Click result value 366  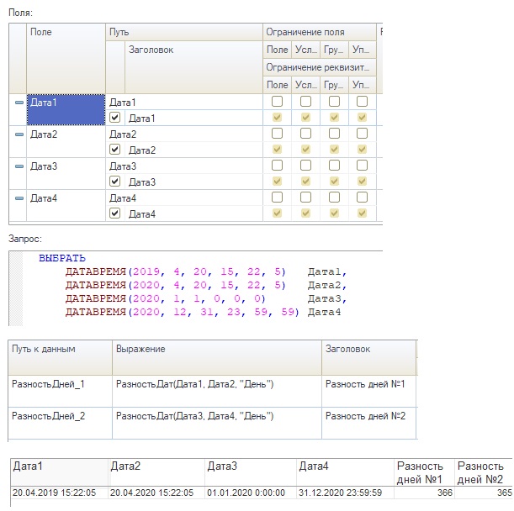pyautogui.click(x=424, y=493)
